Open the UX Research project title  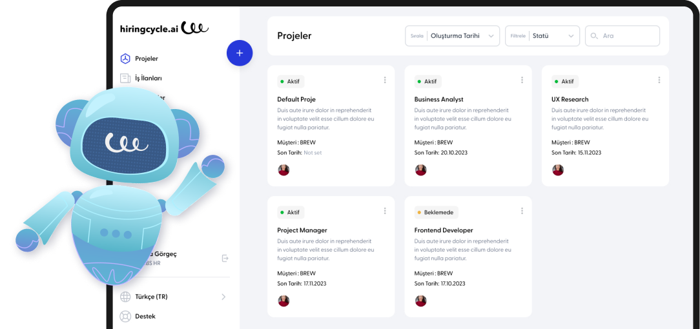pyautogui.click(x=570, y=99)
